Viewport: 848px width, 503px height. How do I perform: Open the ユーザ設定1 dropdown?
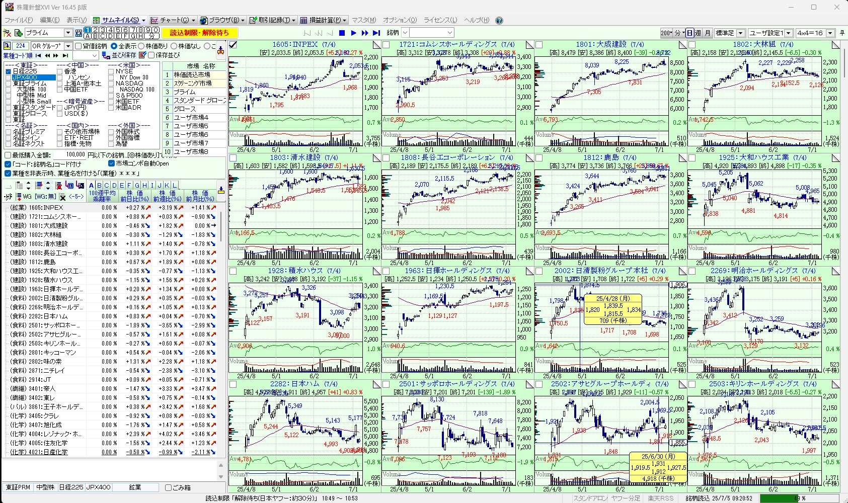[788, 33]
